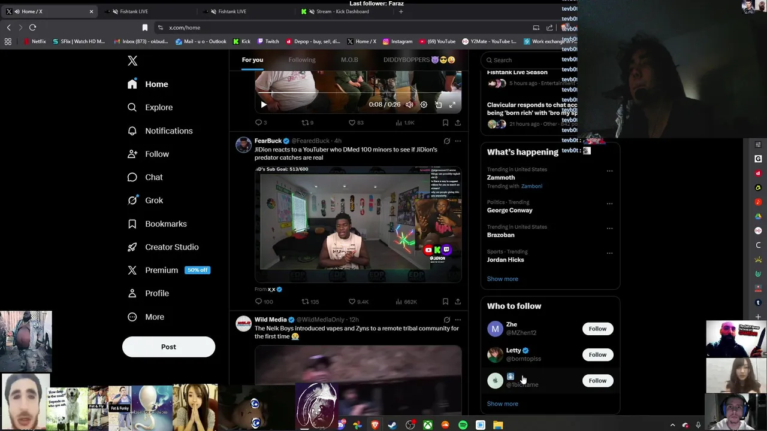Bookmark the FearBuck post
Image resolution: width=767 pixels, height=431 pixels.
click(445, 302)
